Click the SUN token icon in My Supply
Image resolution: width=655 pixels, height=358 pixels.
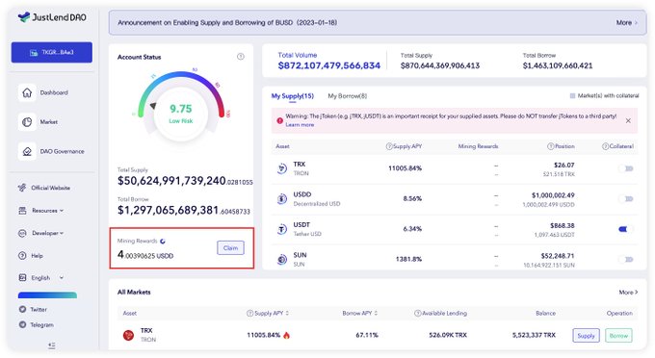(x=282, y=259)
